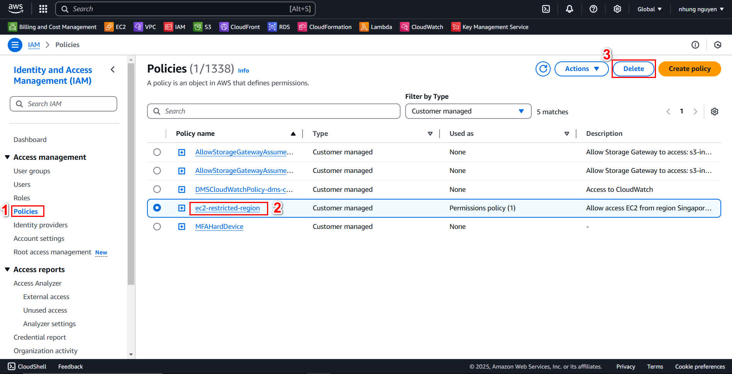Click the policies Search field

point(274,111)
